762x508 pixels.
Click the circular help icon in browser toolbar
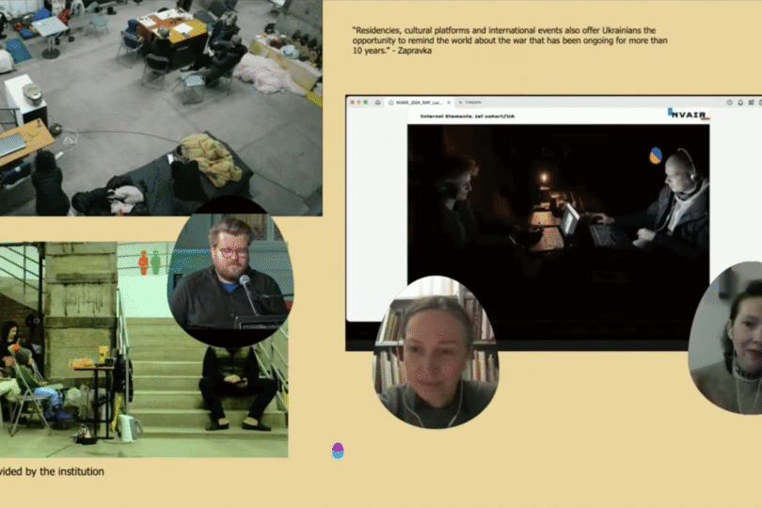coord(729,102)
